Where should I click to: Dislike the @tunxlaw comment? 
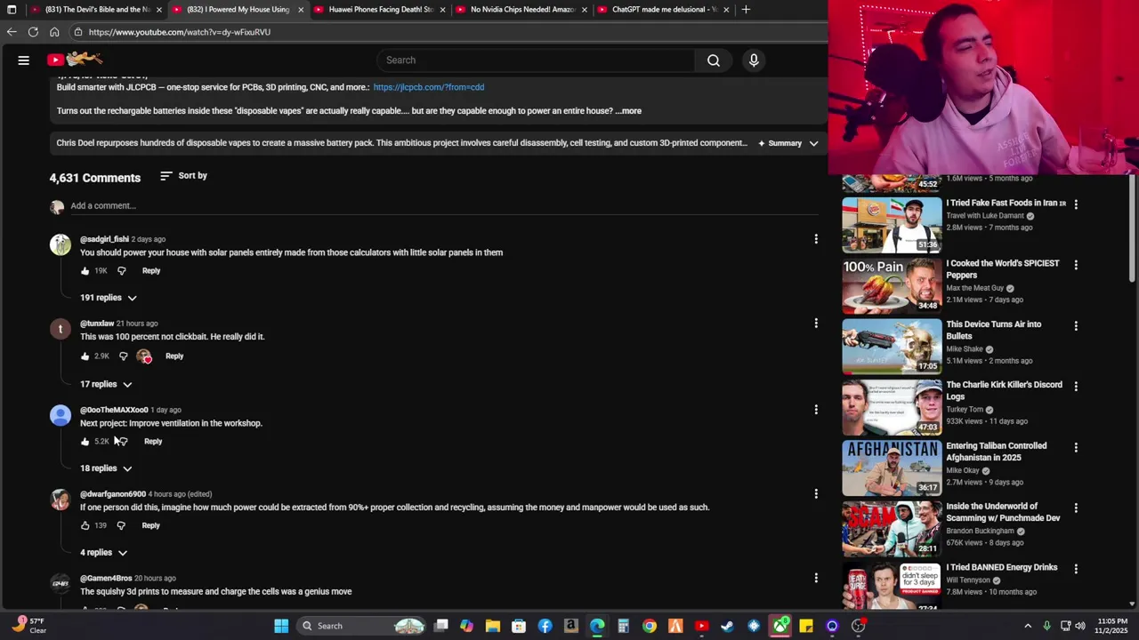tap(124, 356)
